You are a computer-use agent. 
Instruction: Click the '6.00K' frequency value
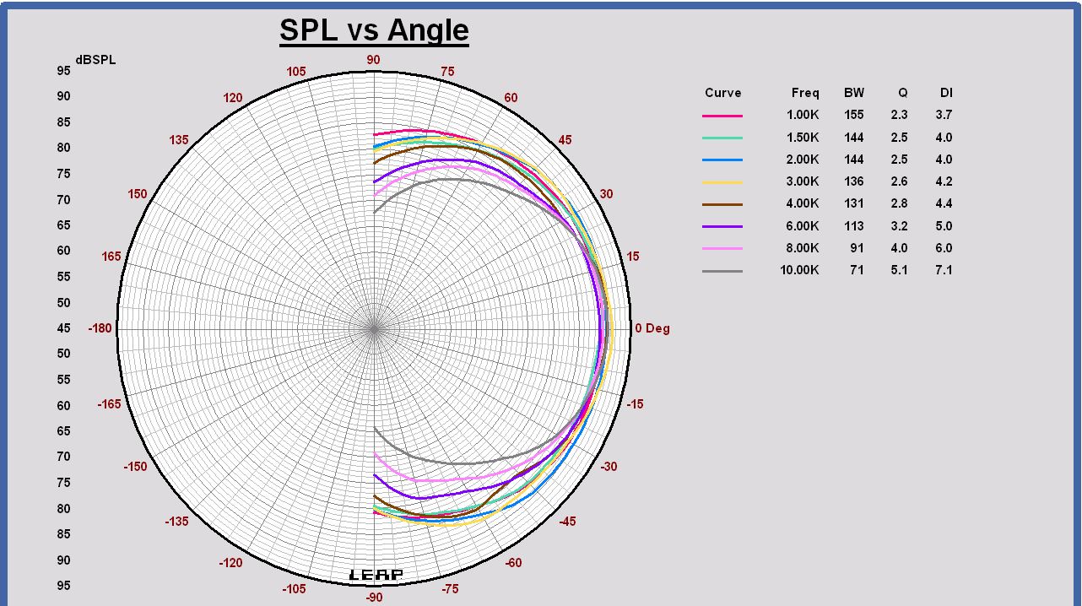tap(803, 226)
